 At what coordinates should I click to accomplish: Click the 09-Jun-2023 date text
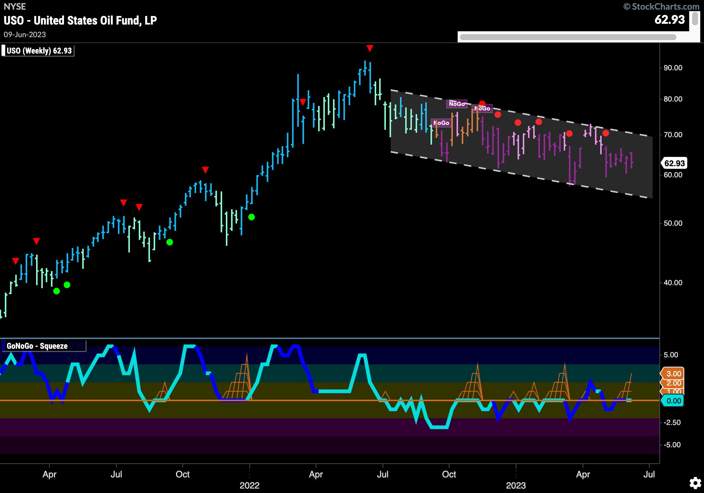click(x=25, y=35)
